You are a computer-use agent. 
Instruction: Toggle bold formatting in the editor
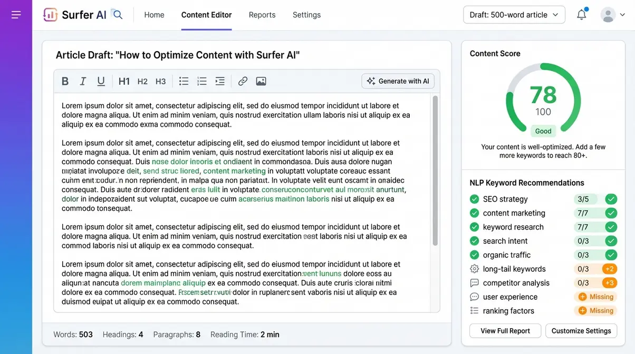[x=65, y=81]
